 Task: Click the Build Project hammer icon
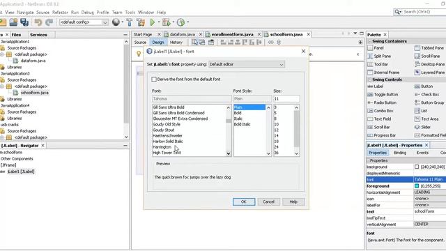pyautogui.click(x=130, y=22)
